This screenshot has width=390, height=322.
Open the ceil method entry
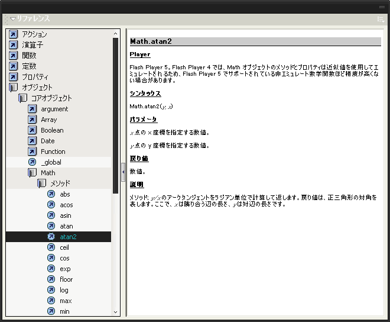pos(64,247)
